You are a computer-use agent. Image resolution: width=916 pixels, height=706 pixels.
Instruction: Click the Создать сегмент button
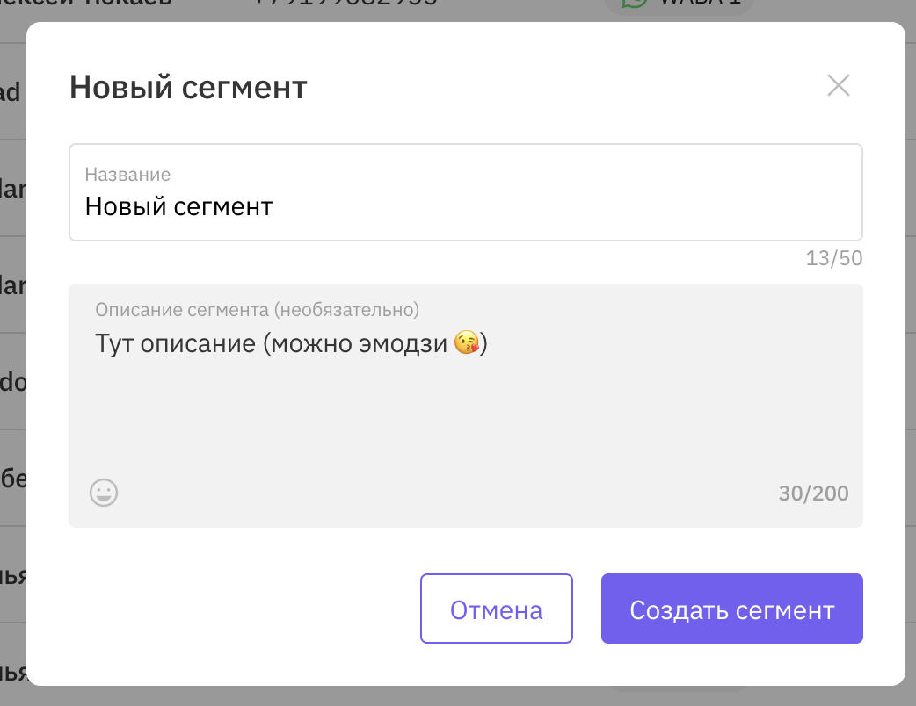[732, 609]
